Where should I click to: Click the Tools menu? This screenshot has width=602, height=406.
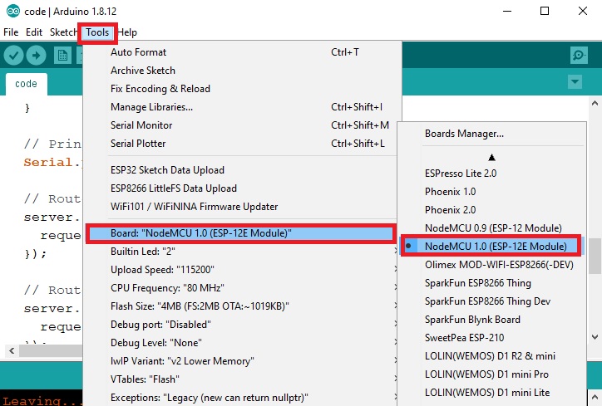click(x=97, y=32)
